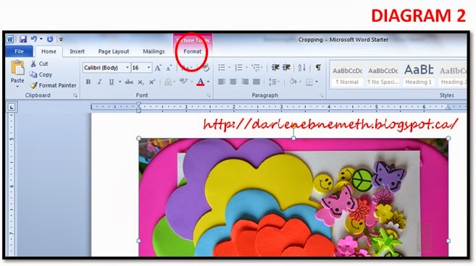Click the Shading paint bucket icon
476x266 pixels.
[293, 82]
